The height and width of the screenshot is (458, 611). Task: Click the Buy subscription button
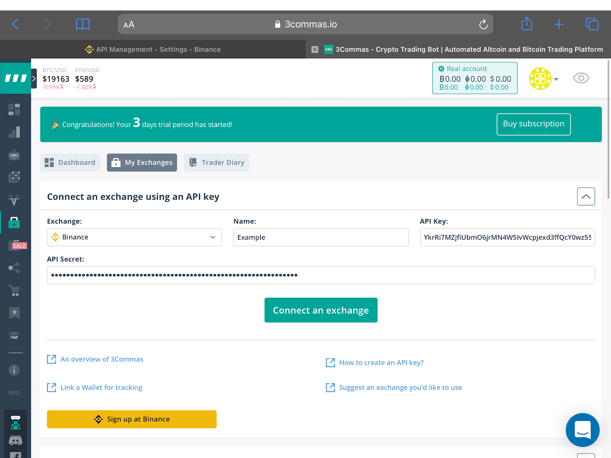(x=533, y=124)
